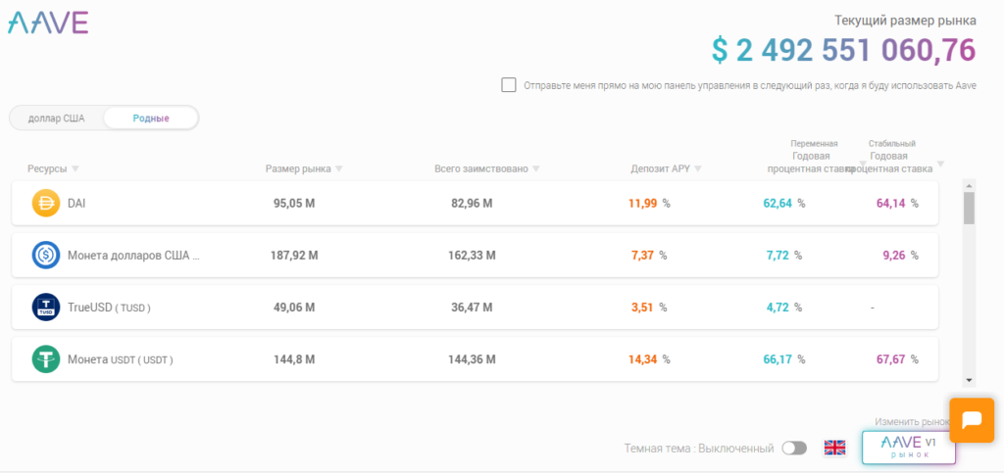The width and height of the screenshot is (1004, 474).
Task: Click the scrollbar down arrow
Action: point(969,380)
